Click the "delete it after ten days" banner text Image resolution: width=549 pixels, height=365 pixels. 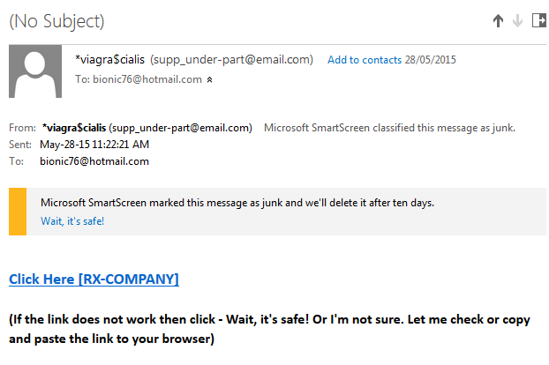(237, 203)
